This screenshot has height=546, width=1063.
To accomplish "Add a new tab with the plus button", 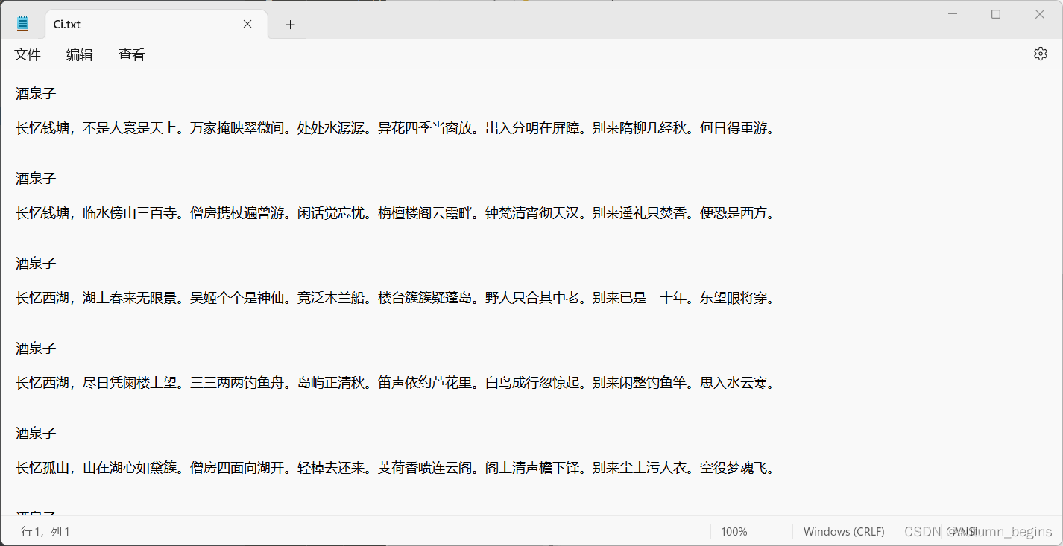I will tap(290, 25).
